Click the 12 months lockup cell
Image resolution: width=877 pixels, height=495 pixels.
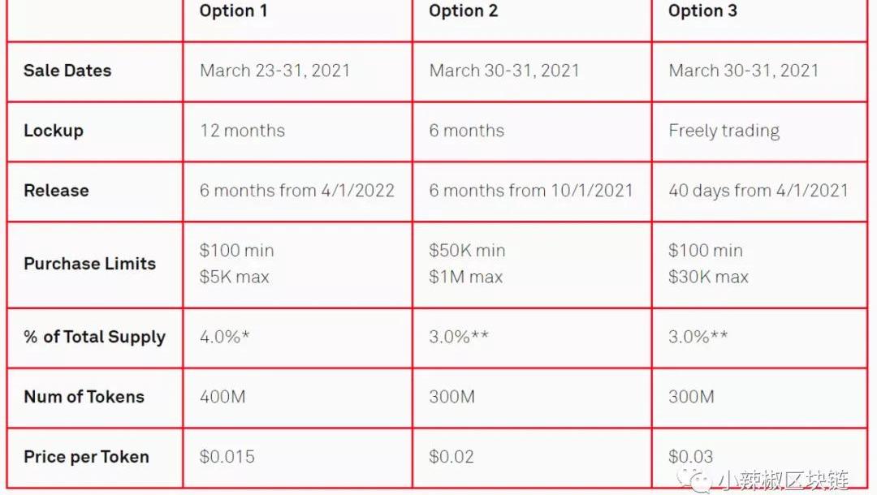click(x=242, y=131)
